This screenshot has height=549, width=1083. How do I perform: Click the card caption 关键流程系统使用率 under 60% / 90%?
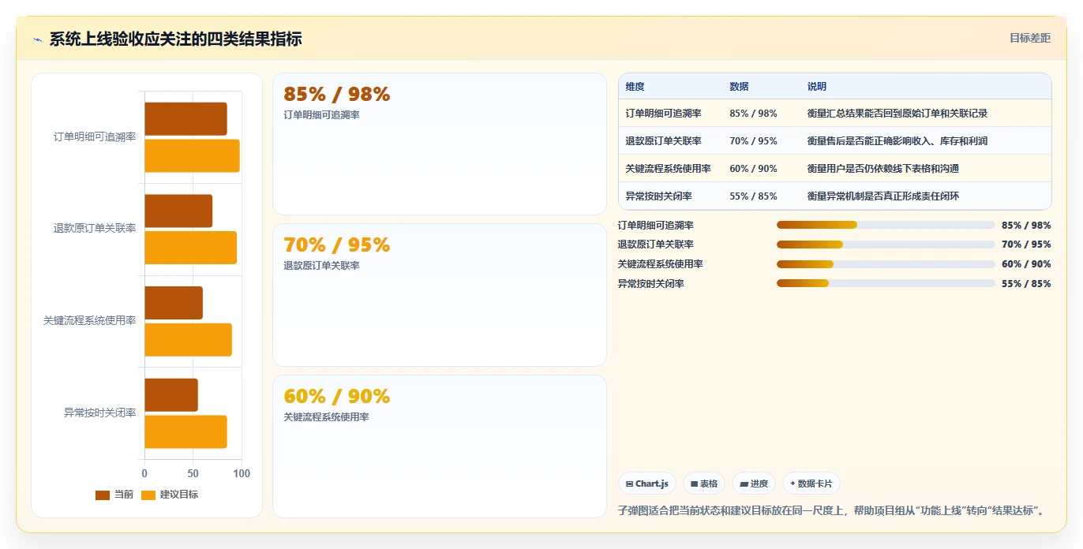click(x=326, y=417)
